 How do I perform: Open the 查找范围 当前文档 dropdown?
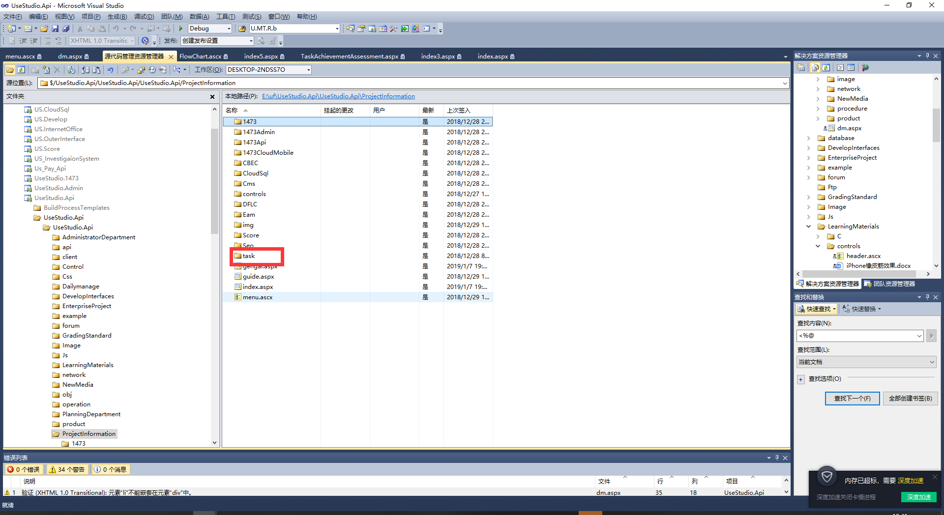(866, 362)
